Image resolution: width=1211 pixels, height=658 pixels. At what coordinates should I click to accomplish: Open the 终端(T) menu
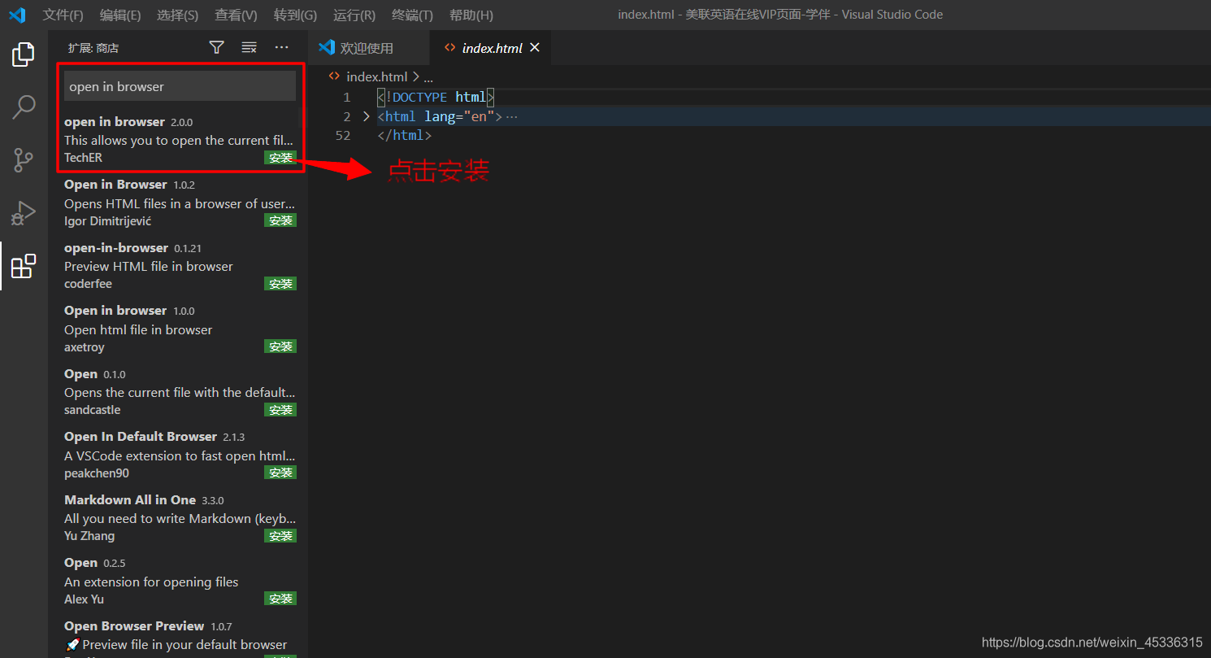coord(412,15)
